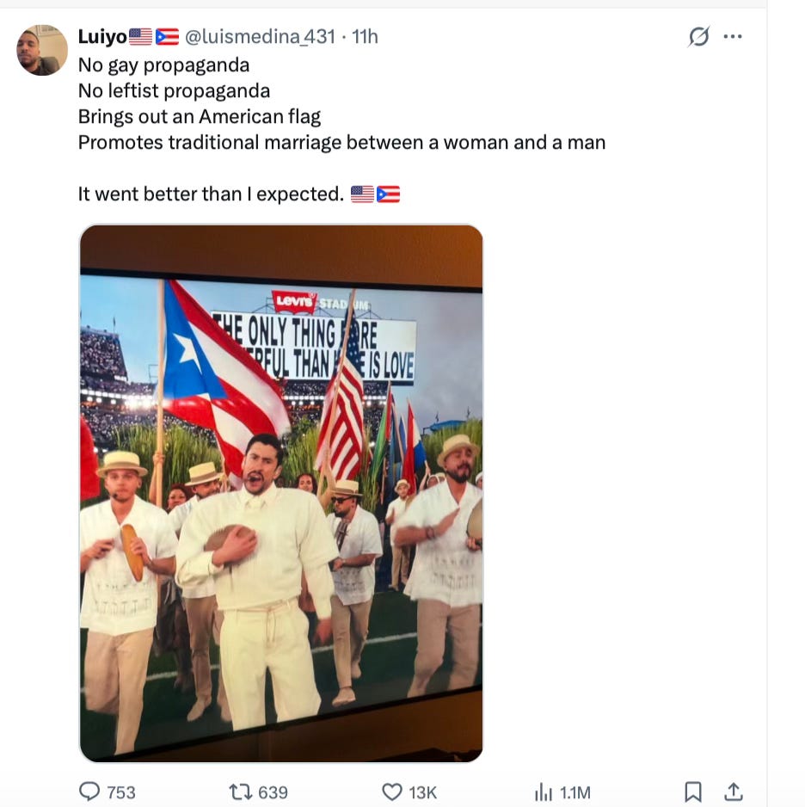Viewport: 805px width, 807px height.
Task: Click the Puerto Rico flag emoji beside Luiyo
Action: (167, 36)
